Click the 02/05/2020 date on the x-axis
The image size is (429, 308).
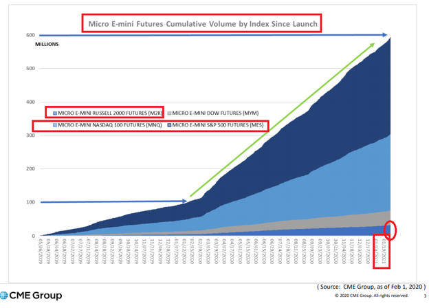192,252
